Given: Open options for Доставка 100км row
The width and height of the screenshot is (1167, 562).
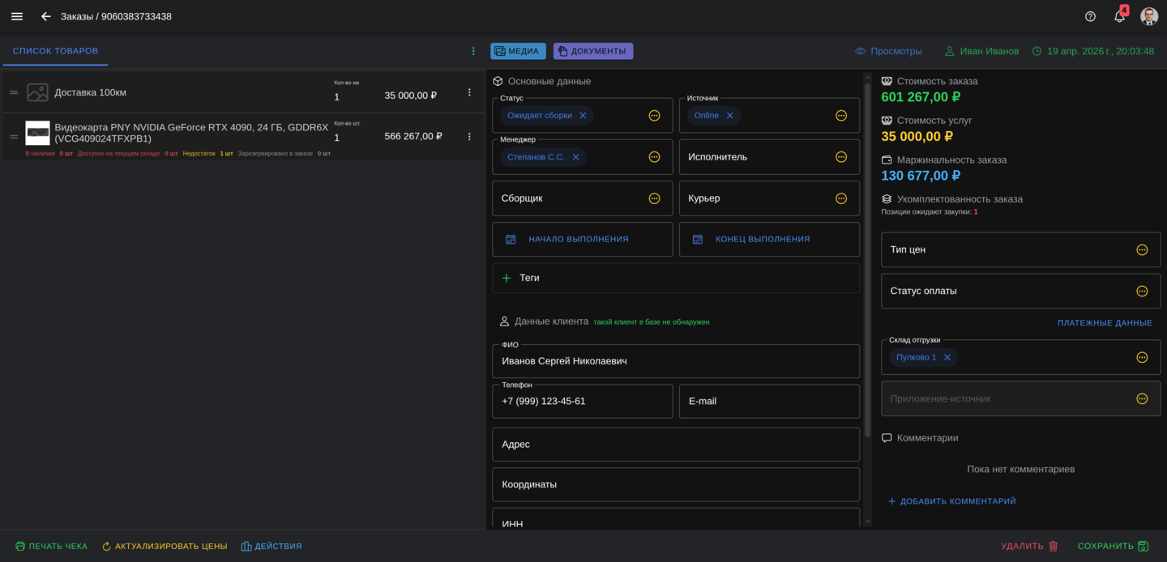Looking at the screenshot, I should [x=469, y=92].
